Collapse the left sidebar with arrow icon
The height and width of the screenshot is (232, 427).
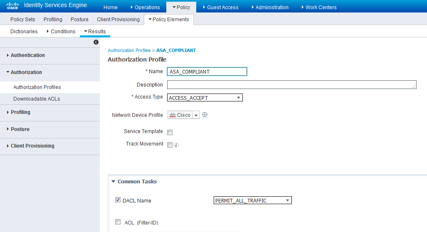96,42
